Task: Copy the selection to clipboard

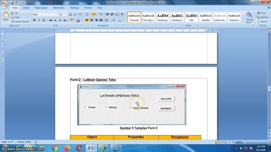Action: (15, 17)
